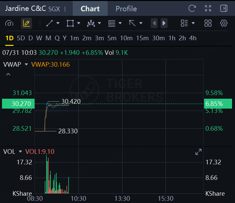The width and height of the screenshot is (235, 203).
Task: Select the Y yearly timeframe
Action: pyautogui.click(x=65, y=38)
